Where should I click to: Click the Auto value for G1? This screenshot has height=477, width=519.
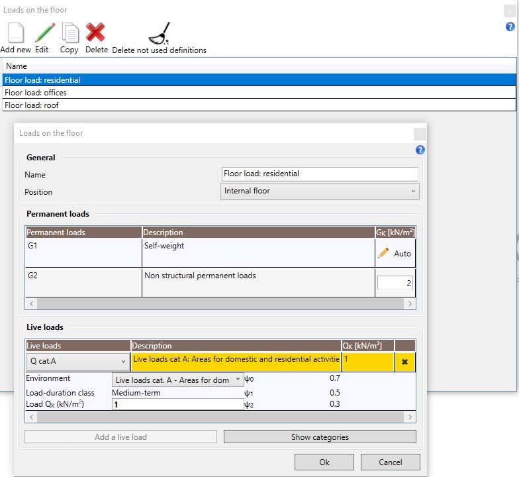[x=402, y=253]
